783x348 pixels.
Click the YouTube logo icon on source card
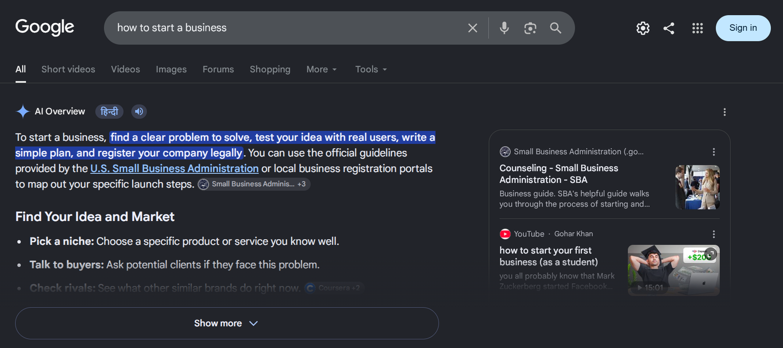[505, 234]
